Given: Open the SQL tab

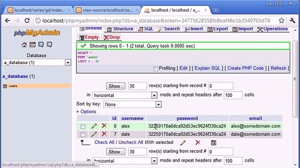Looking at the screenshot, I should pos(146,29).
